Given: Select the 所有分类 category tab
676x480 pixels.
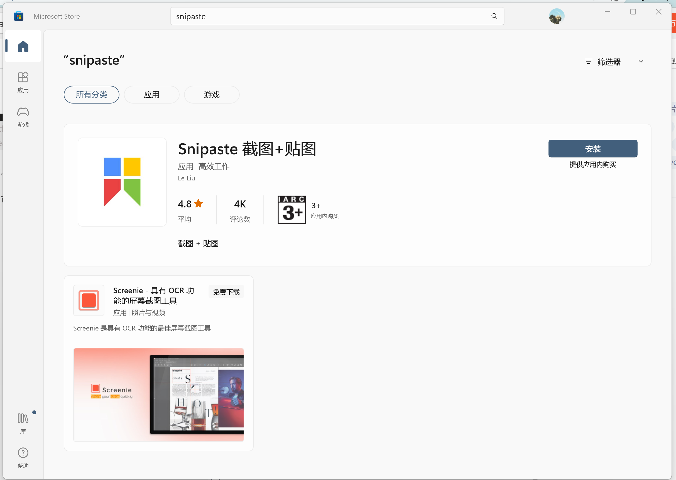Looking at the screenshot, I should point(92,95).
